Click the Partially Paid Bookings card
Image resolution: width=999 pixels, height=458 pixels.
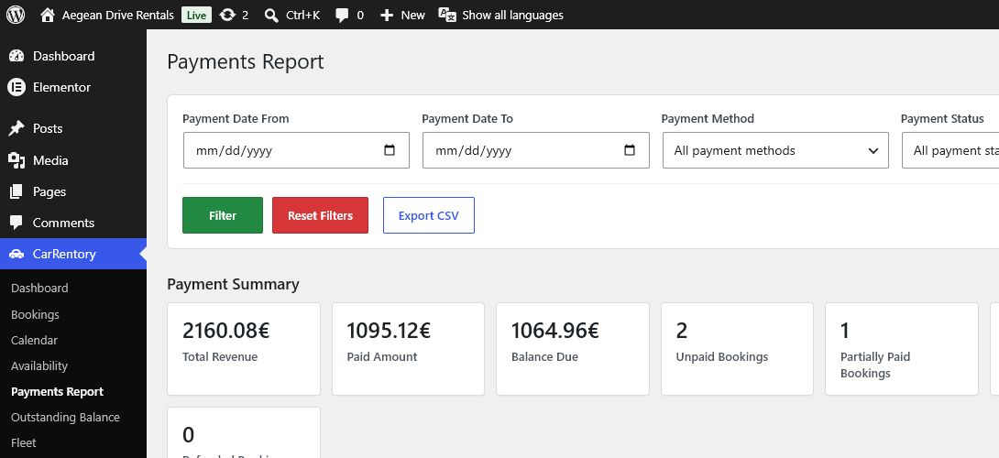(902, 349)
